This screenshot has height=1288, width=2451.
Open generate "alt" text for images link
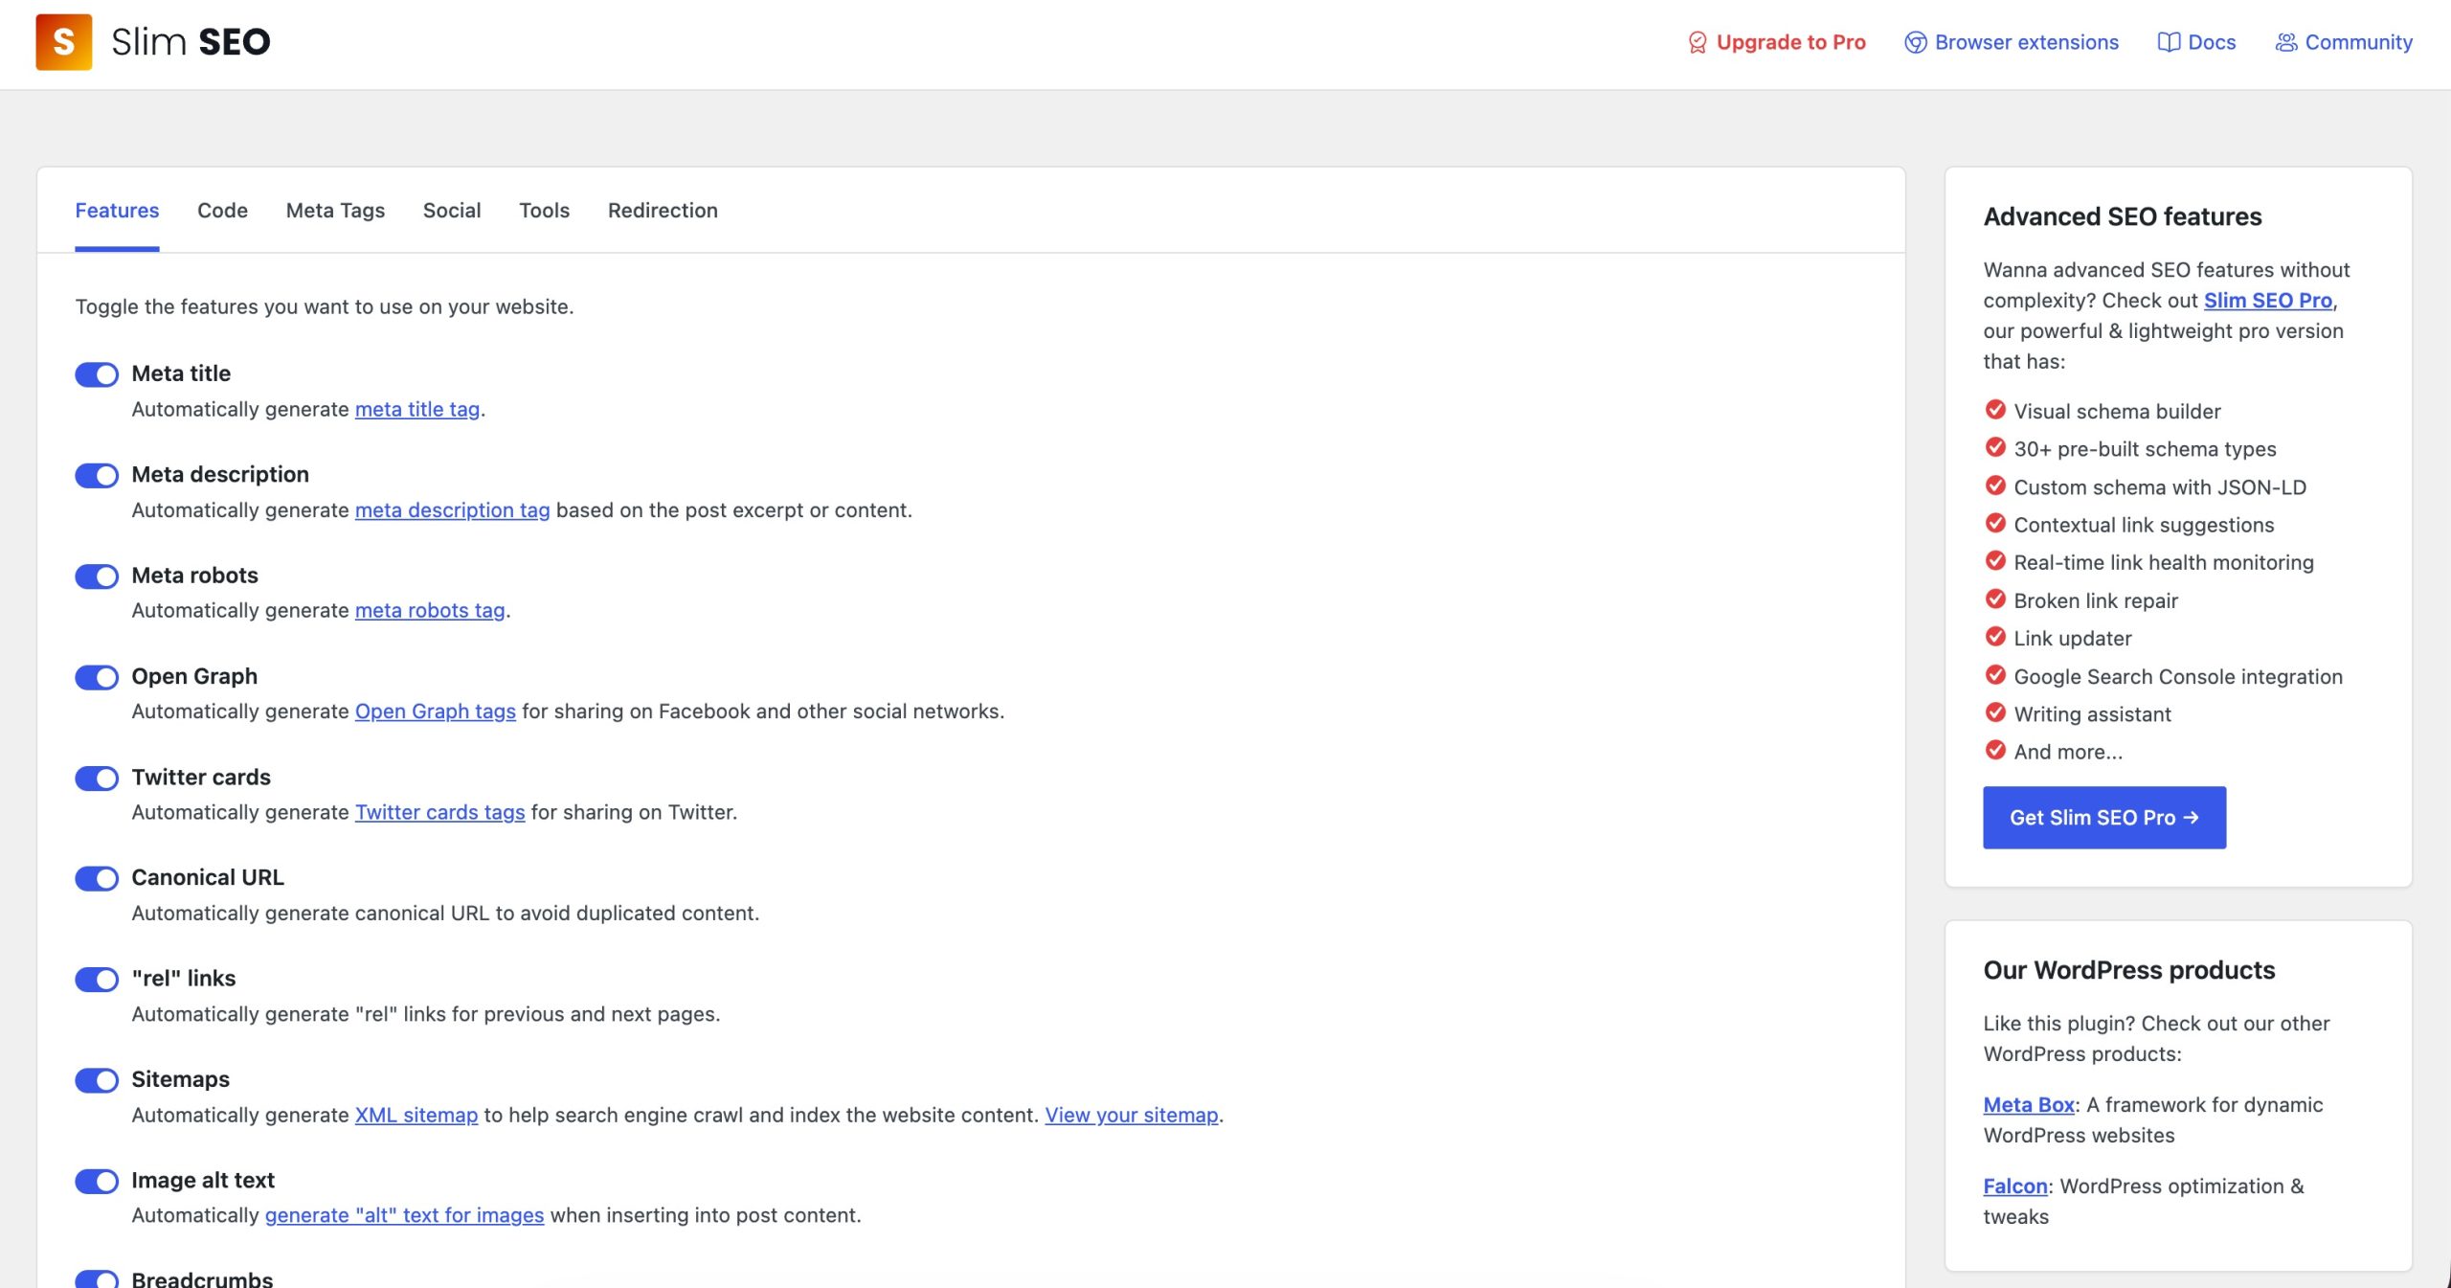[404, 1215]
